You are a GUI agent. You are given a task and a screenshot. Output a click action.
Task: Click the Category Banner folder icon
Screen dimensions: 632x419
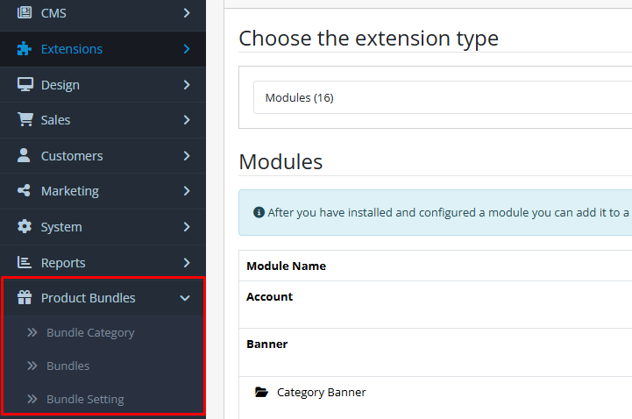[x=261, y=393]
